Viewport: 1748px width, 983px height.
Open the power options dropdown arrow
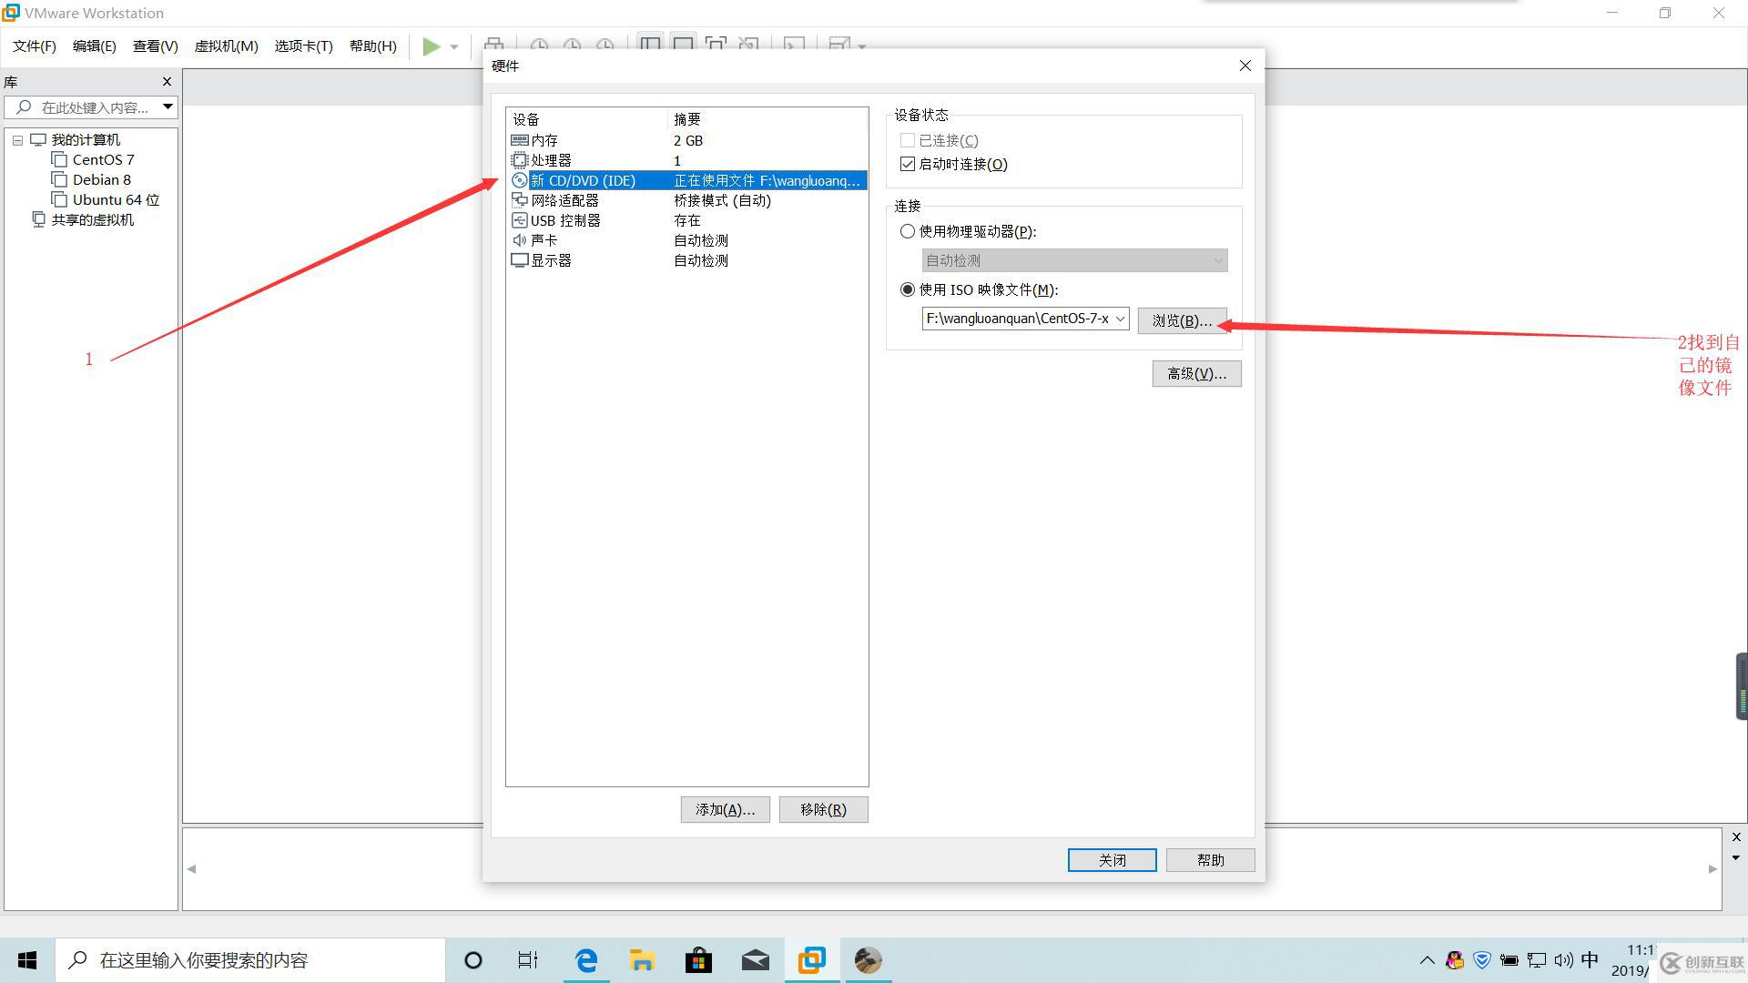coord(454,47)
